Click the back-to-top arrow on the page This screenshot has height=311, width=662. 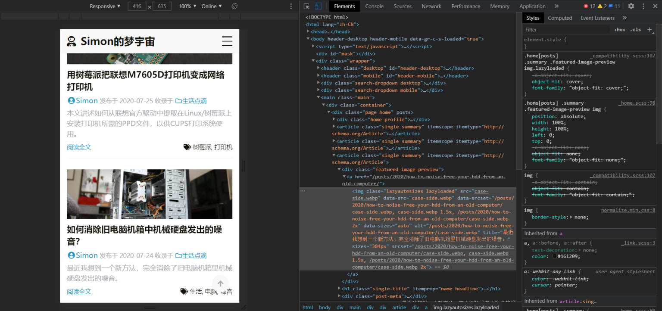220,283
